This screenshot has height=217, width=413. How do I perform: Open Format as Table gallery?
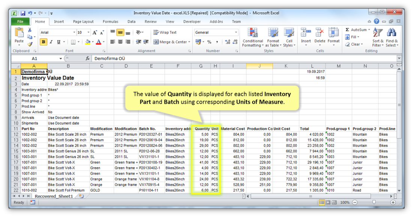coord(273,37)
